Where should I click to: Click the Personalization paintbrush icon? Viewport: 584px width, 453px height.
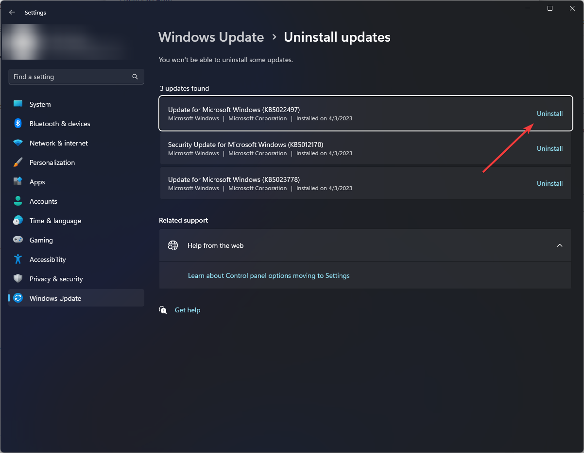(18, 162)
